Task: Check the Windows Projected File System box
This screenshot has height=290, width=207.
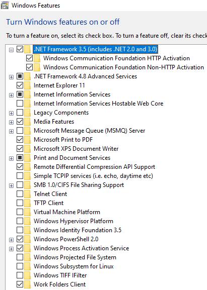Action: 20,257
